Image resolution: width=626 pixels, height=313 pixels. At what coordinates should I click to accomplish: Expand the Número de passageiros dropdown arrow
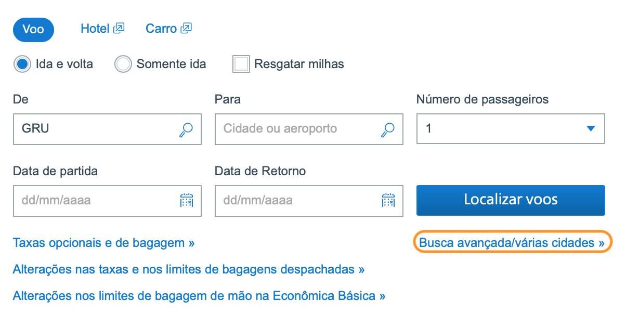(590, 128)
